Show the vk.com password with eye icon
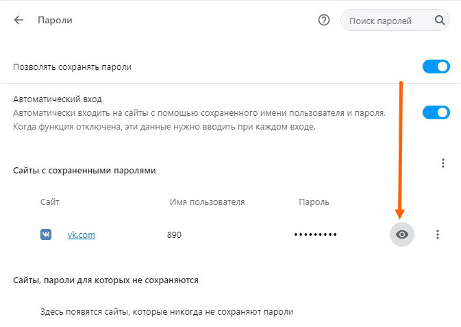 click(x=402, y=234)
